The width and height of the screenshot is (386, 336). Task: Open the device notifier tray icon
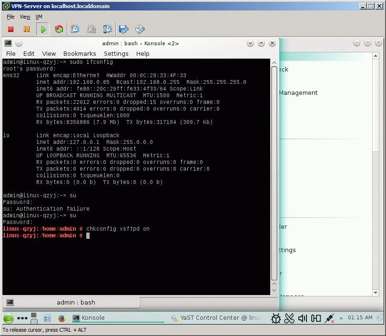316,318
